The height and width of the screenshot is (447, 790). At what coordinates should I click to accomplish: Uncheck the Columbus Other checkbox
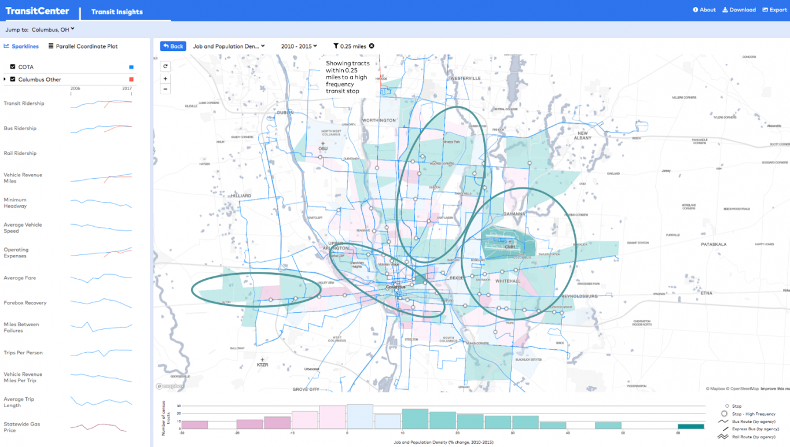13,79
